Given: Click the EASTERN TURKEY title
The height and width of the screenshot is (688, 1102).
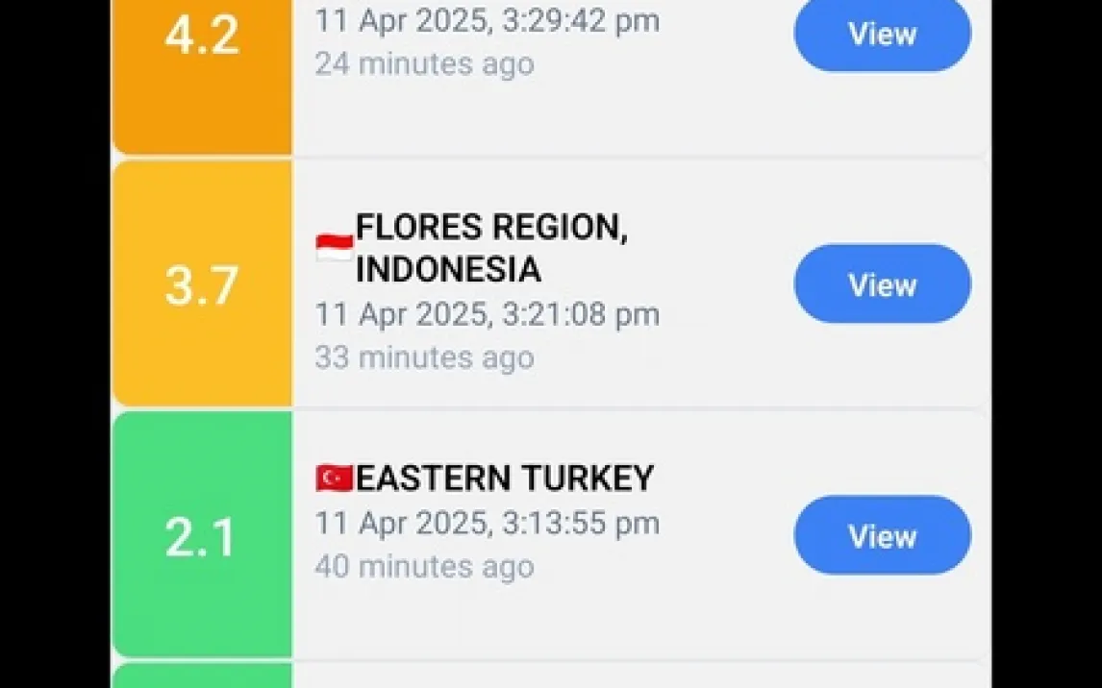Looking at the screenshot, I should [x=504, y=478].
